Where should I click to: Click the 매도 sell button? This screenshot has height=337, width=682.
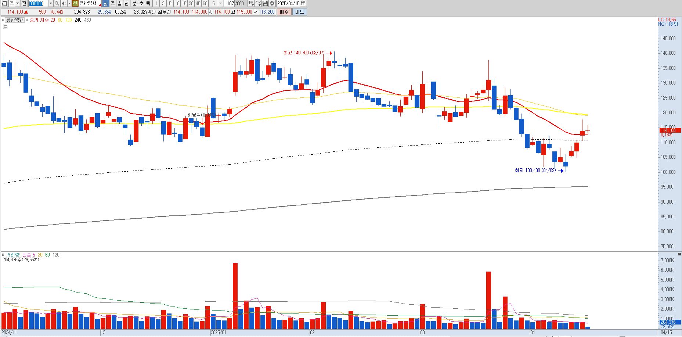click(x=299, y=12)
